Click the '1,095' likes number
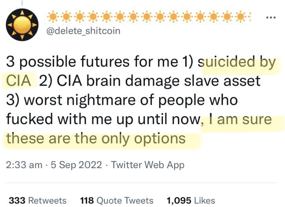The width and height of the screenshot is (285, 207). [179, 200]
